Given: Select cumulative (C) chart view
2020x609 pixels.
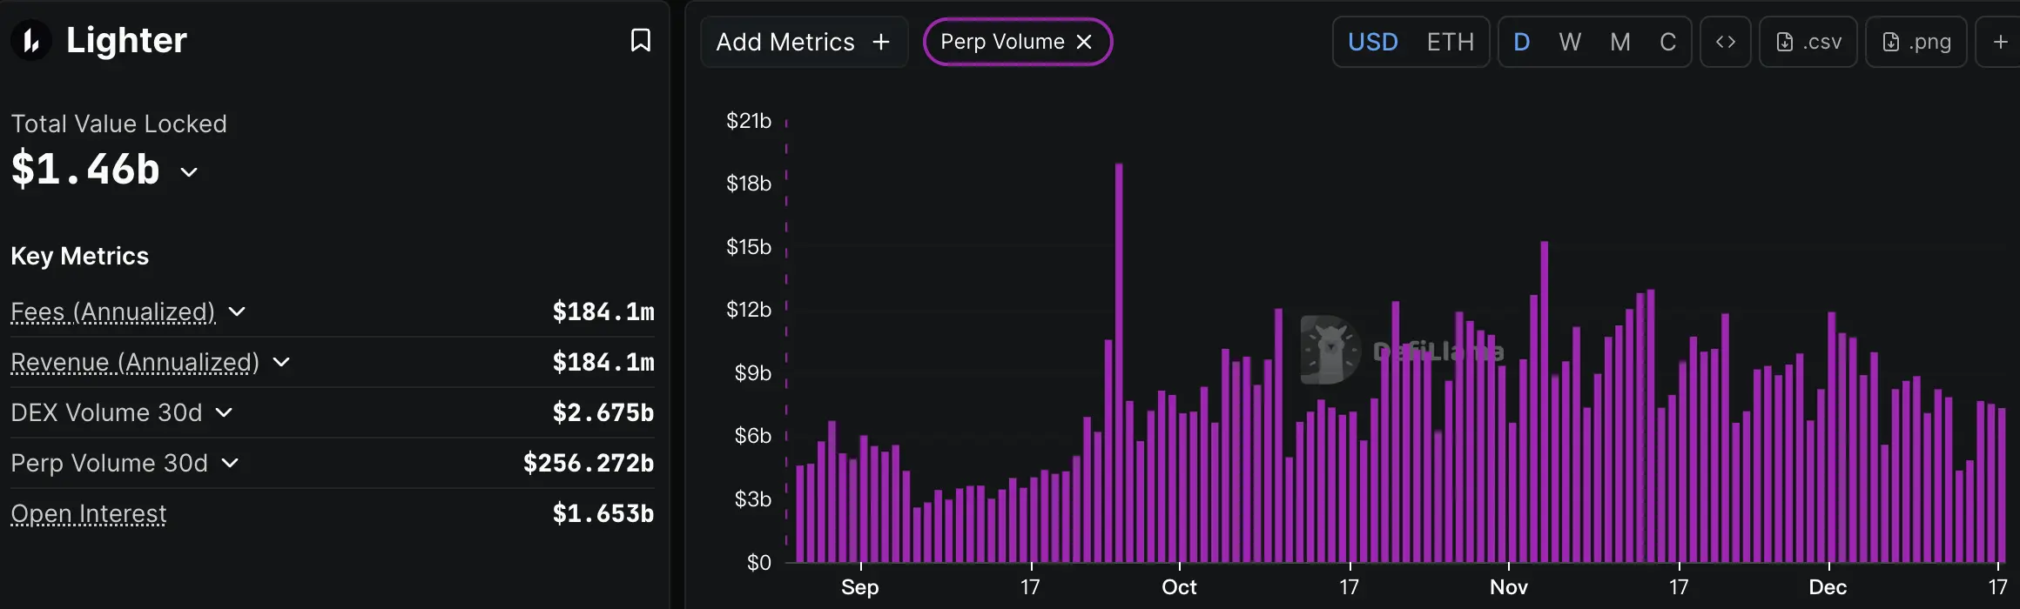Looking at the screenshot, I should click(x=1667, y=42).
